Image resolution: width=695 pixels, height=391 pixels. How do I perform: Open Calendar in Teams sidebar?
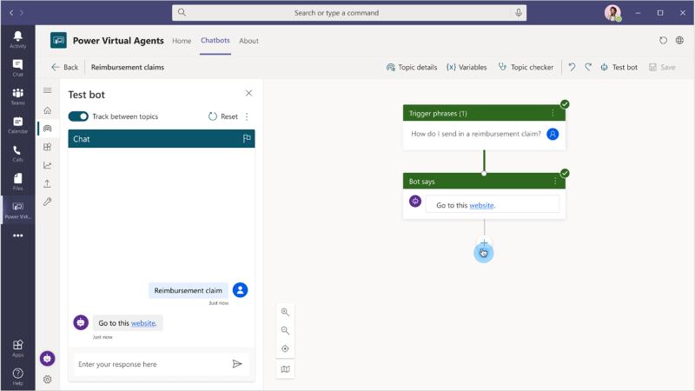coord(17,125)
